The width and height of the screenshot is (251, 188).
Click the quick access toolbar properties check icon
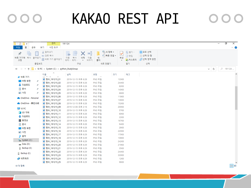click(x=20, y=44)
